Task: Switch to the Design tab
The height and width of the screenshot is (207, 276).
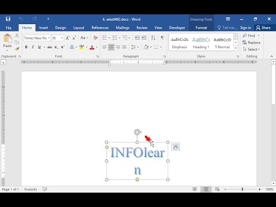Action: 60,28
